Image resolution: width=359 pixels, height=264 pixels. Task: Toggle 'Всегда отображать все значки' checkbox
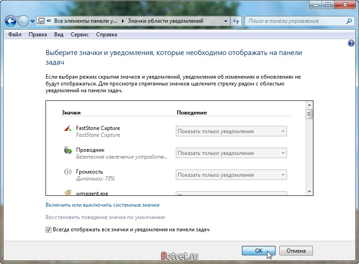click(49, 230)
